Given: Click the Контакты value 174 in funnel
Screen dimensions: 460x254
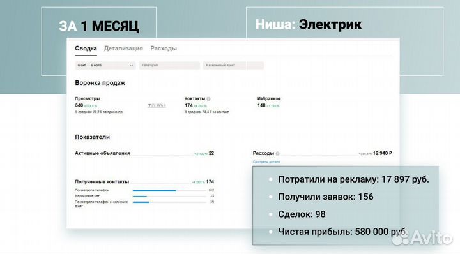Looking at the screenshot, I should (188, 105).
